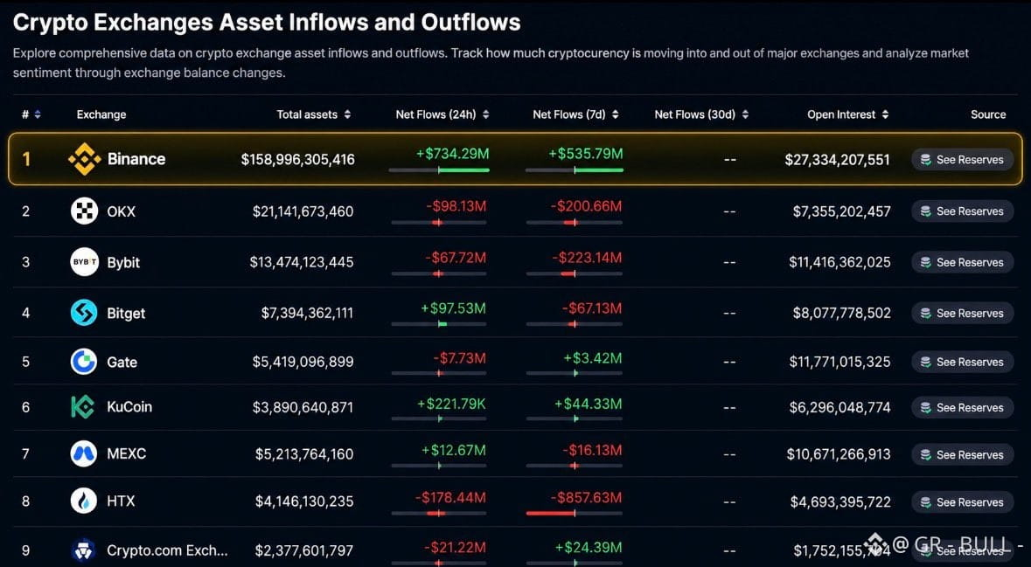1031x567 pixels.
Task: Click the OKX exchange logo
Action: (84, 211)
